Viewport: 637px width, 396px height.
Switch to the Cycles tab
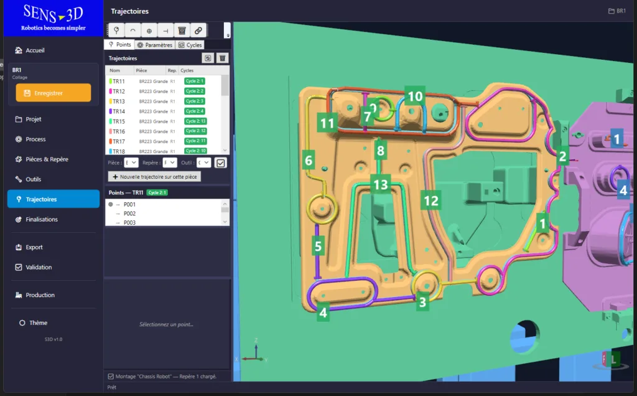pos(190,45)
